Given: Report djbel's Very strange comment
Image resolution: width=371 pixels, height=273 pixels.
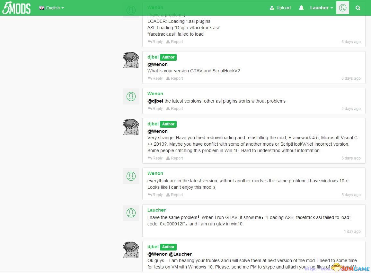Looking at the screenshot, I should (174, 158).
